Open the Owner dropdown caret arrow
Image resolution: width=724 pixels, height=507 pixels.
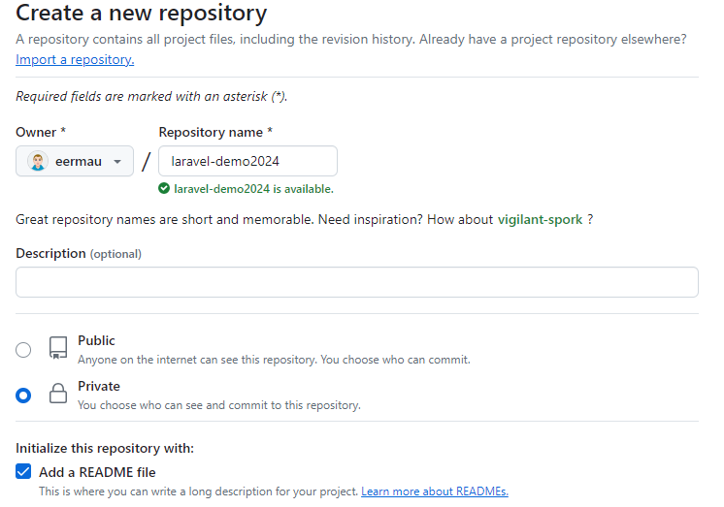pos(117,161)
